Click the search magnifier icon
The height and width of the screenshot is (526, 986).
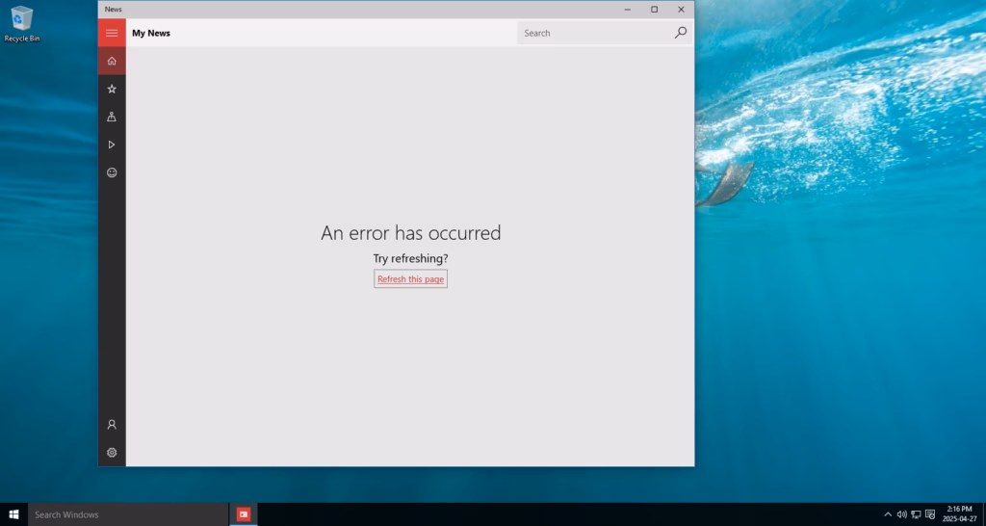tap(681, 33)
